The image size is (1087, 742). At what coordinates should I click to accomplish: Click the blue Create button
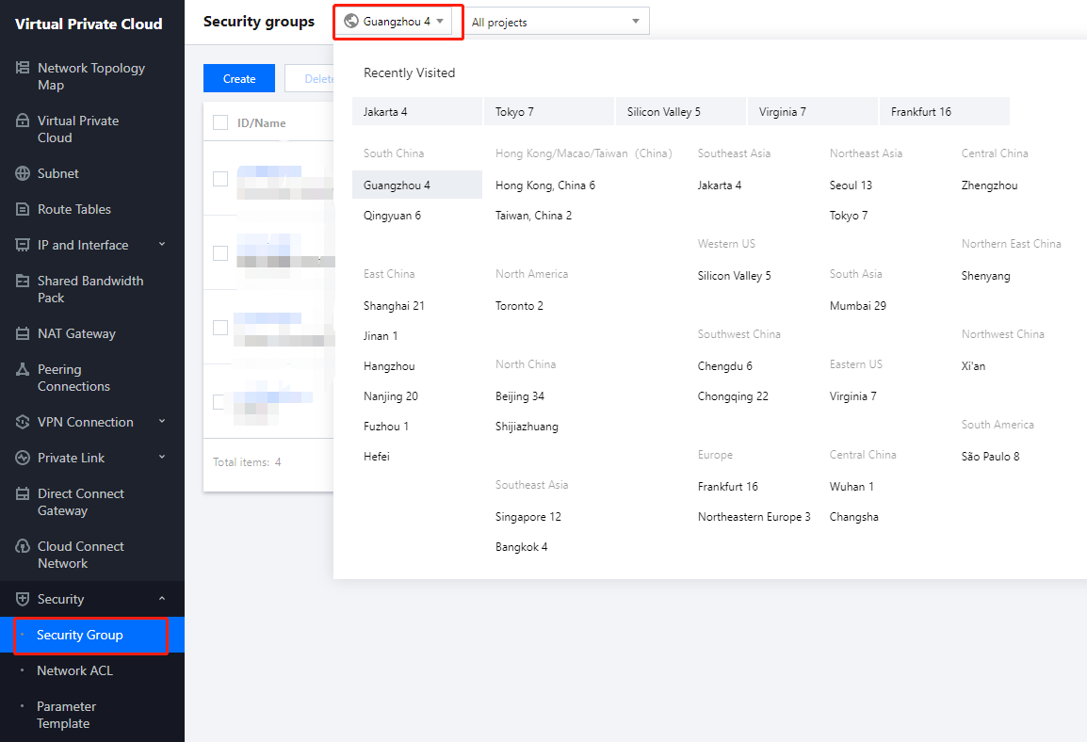pyautogui.click(x=239, y=78)
